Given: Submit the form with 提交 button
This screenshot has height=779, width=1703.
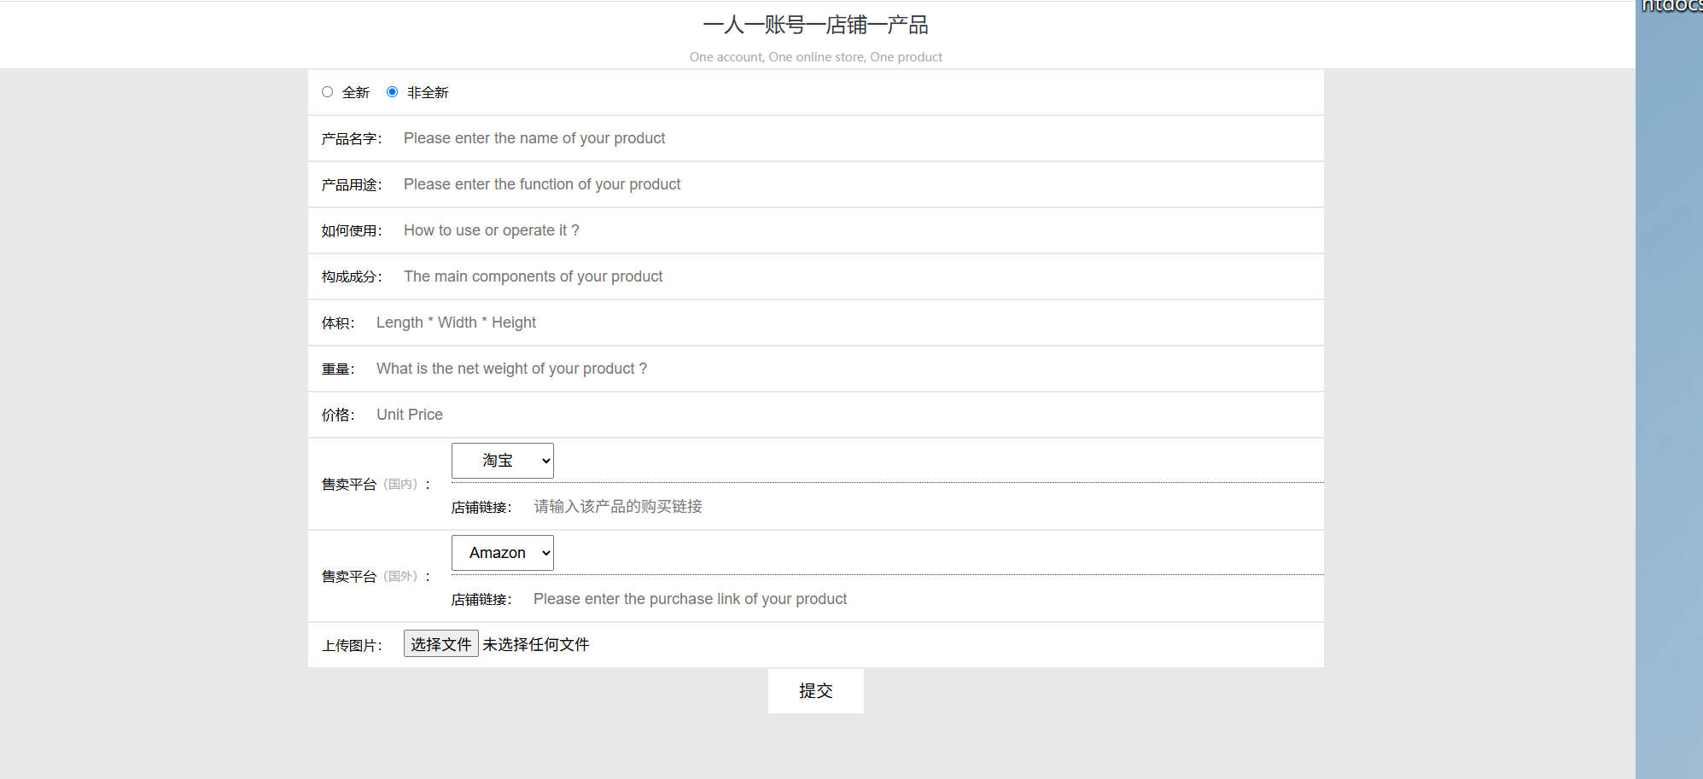Looking at the screenshot, I should 815,691.
